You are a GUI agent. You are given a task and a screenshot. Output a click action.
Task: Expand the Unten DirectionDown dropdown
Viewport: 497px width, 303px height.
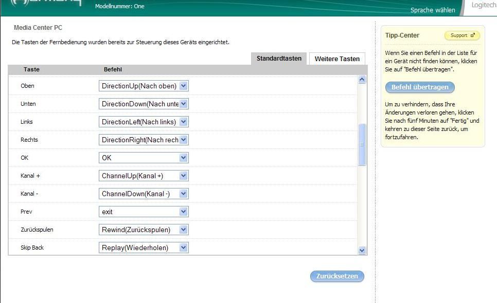184,104
